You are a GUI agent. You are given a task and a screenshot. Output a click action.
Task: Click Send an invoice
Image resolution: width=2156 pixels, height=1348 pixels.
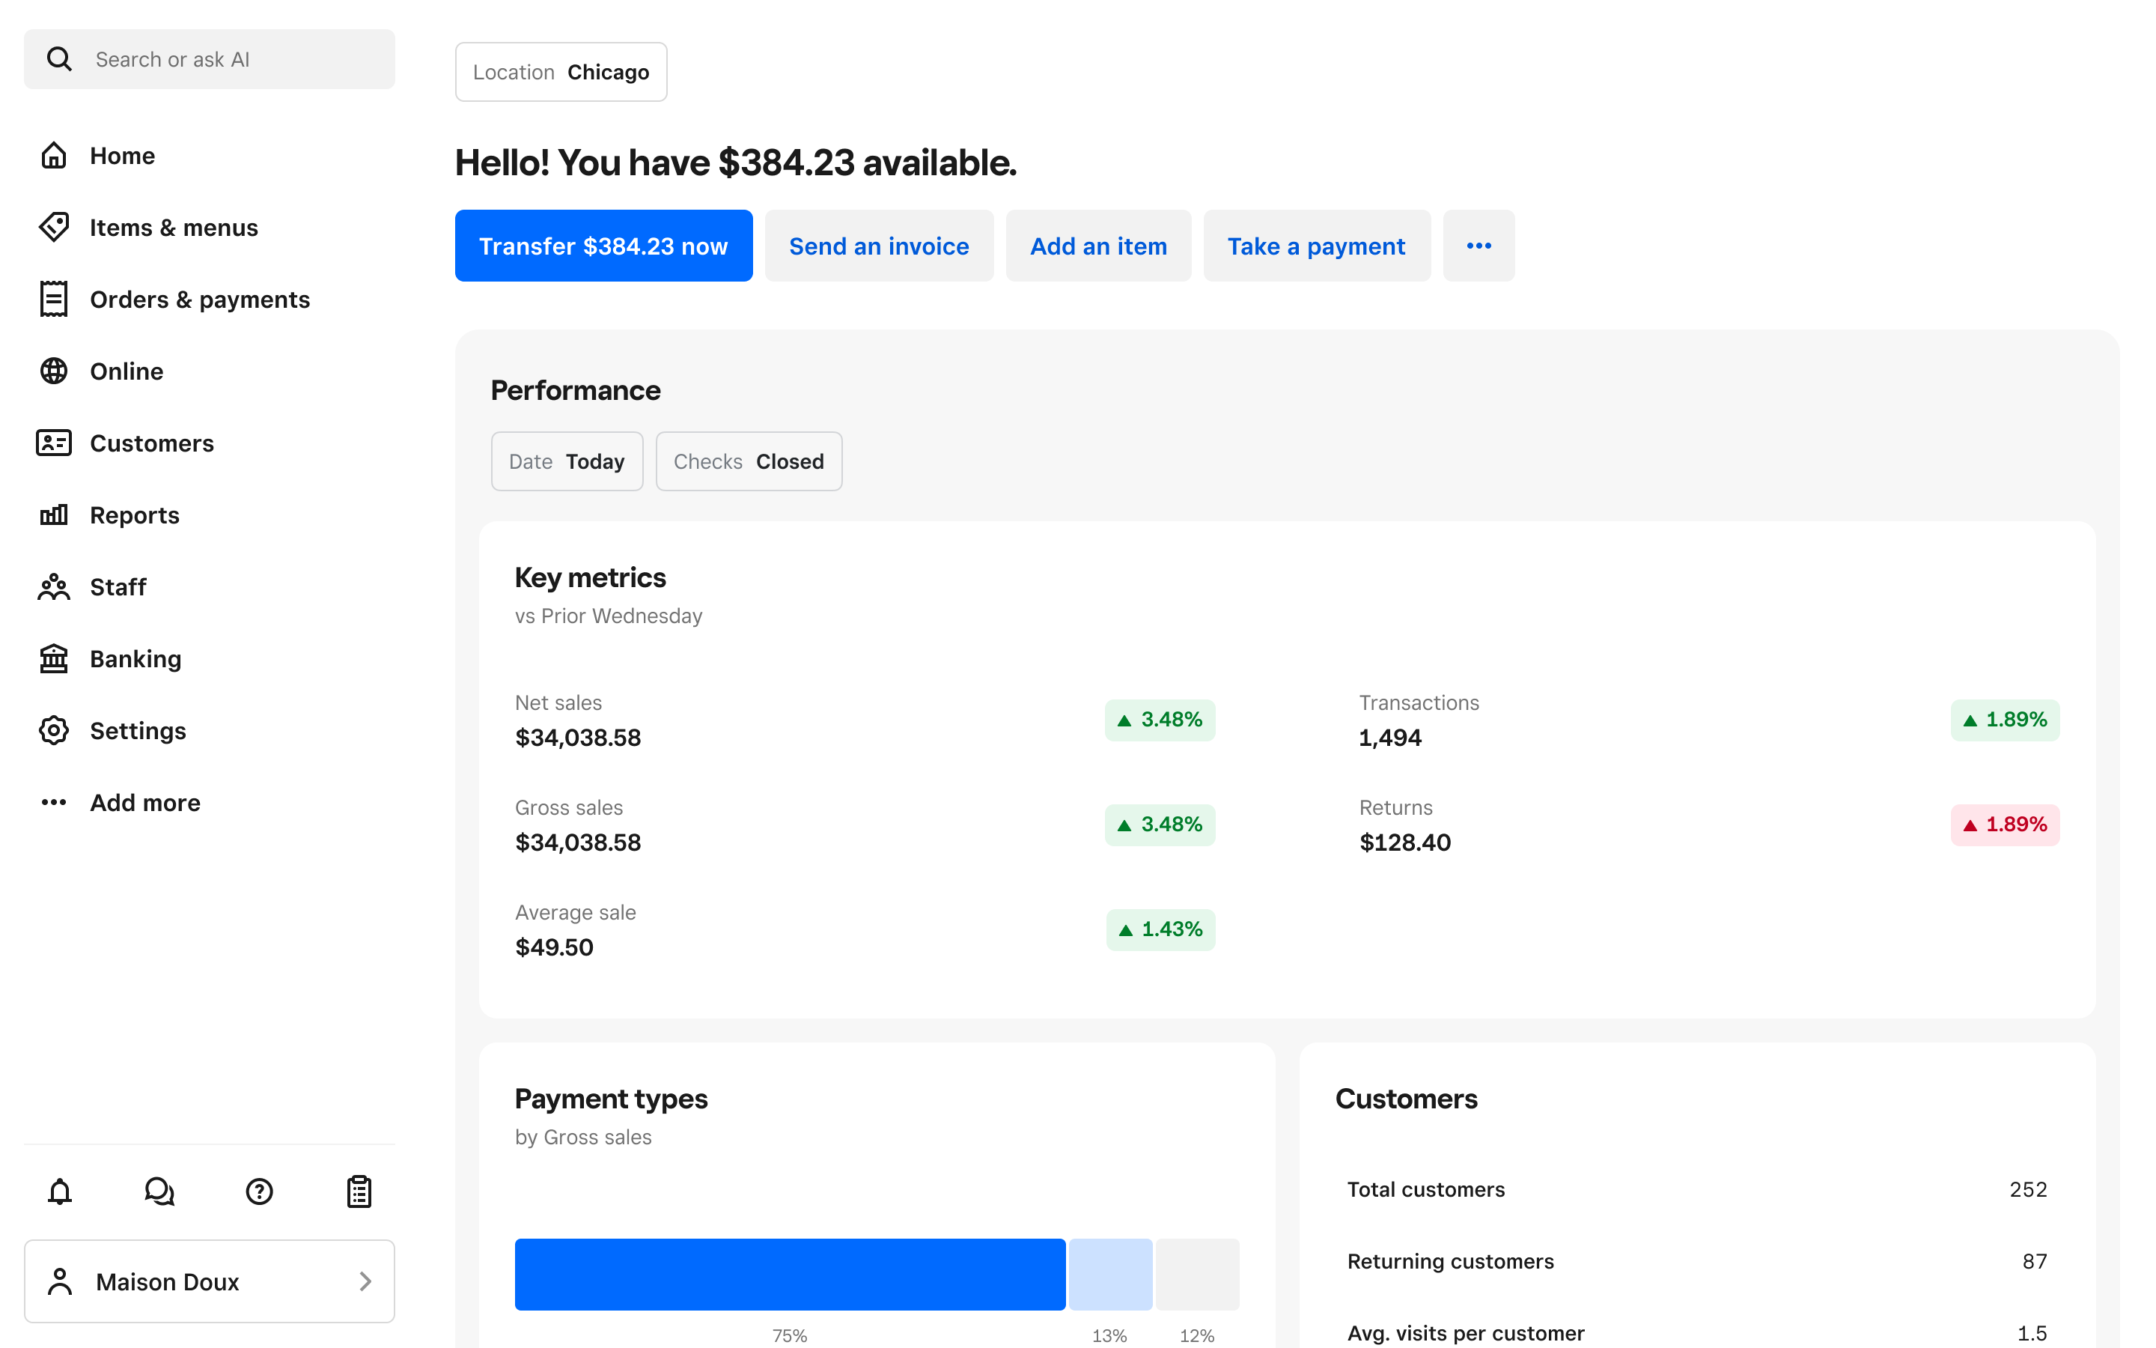coord(878,245)
